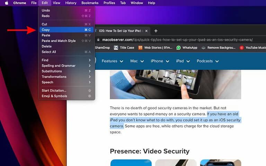Expand the Features nav dropdown
The image size is (266, 166).
[112, 61]
